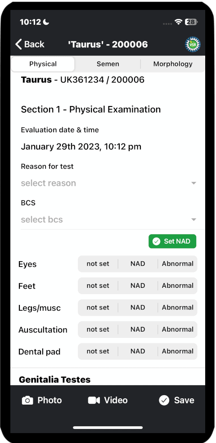This screenshot has height=443, width=216.
Task: Tap the camera Photo icon
Action: 27,400
